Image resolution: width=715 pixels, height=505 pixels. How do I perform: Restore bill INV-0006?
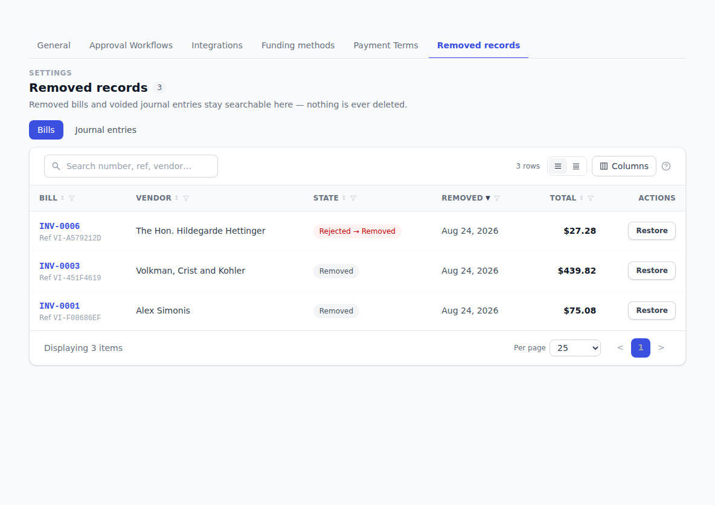(652, 231)
